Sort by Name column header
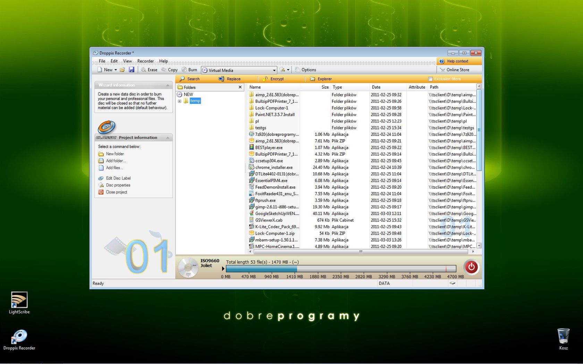This screenshot has height=364, width=583. point(274,87)
